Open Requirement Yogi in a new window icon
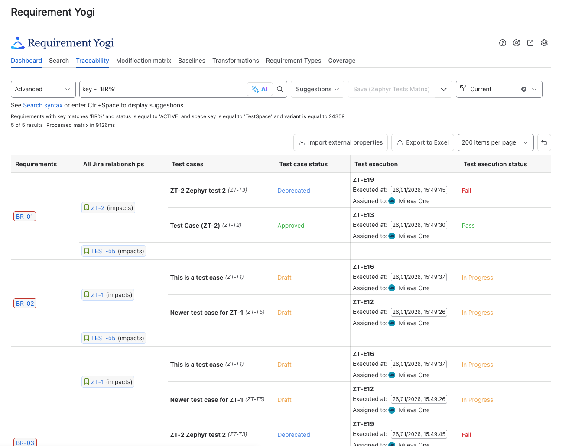 point(530,43)
